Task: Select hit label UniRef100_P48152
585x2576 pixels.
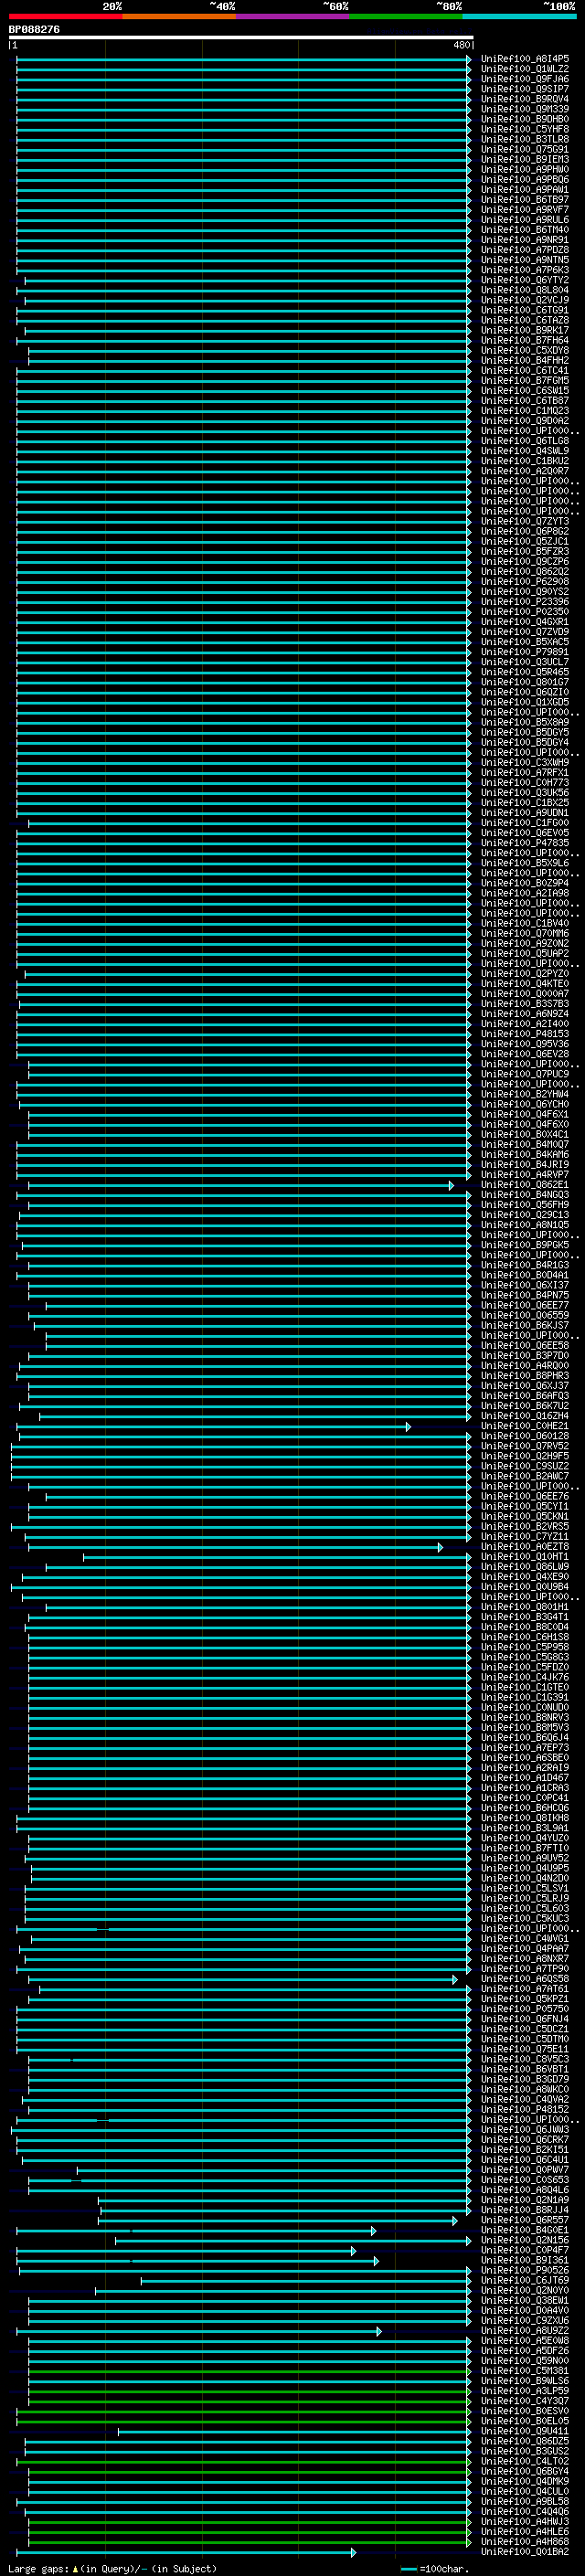Action: coord(524,2109)
